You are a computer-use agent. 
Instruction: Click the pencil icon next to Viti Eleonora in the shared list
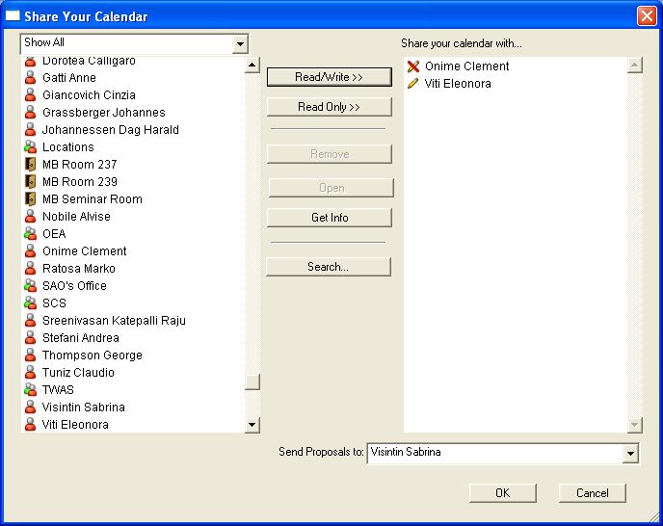(413, 84)
